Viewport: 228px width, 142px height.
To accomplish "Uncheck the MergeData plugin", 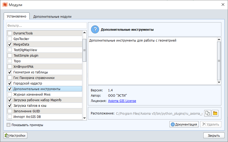I will [10, 45].
